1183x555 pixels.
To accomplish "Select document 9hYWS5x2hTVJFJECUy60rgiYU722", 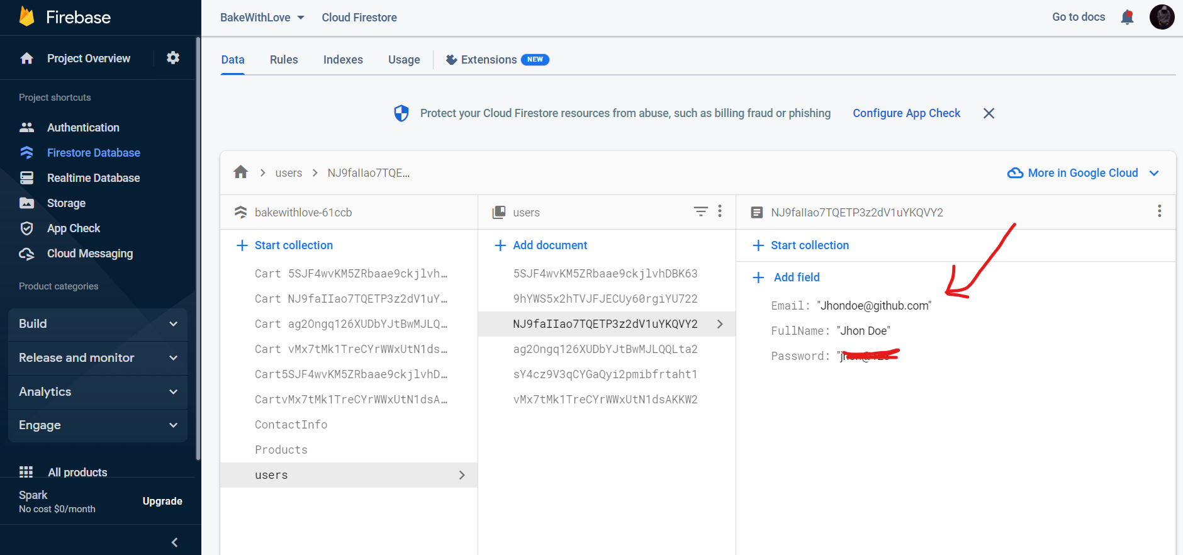I will click(x=607, y=299).
